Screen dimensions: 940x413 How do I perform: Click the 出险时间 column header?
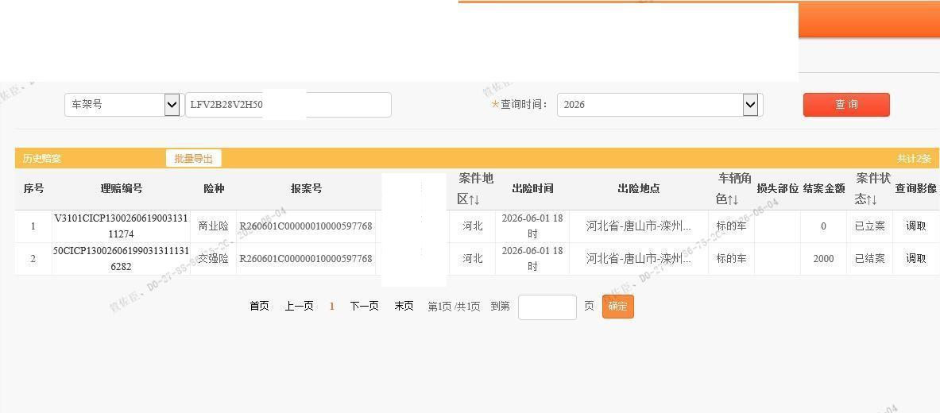coord(532,188)
